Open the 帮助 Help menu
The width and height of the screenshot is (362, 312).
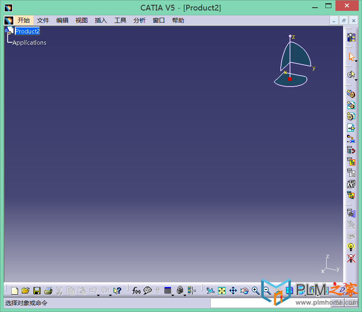click(x=178, y=21)
